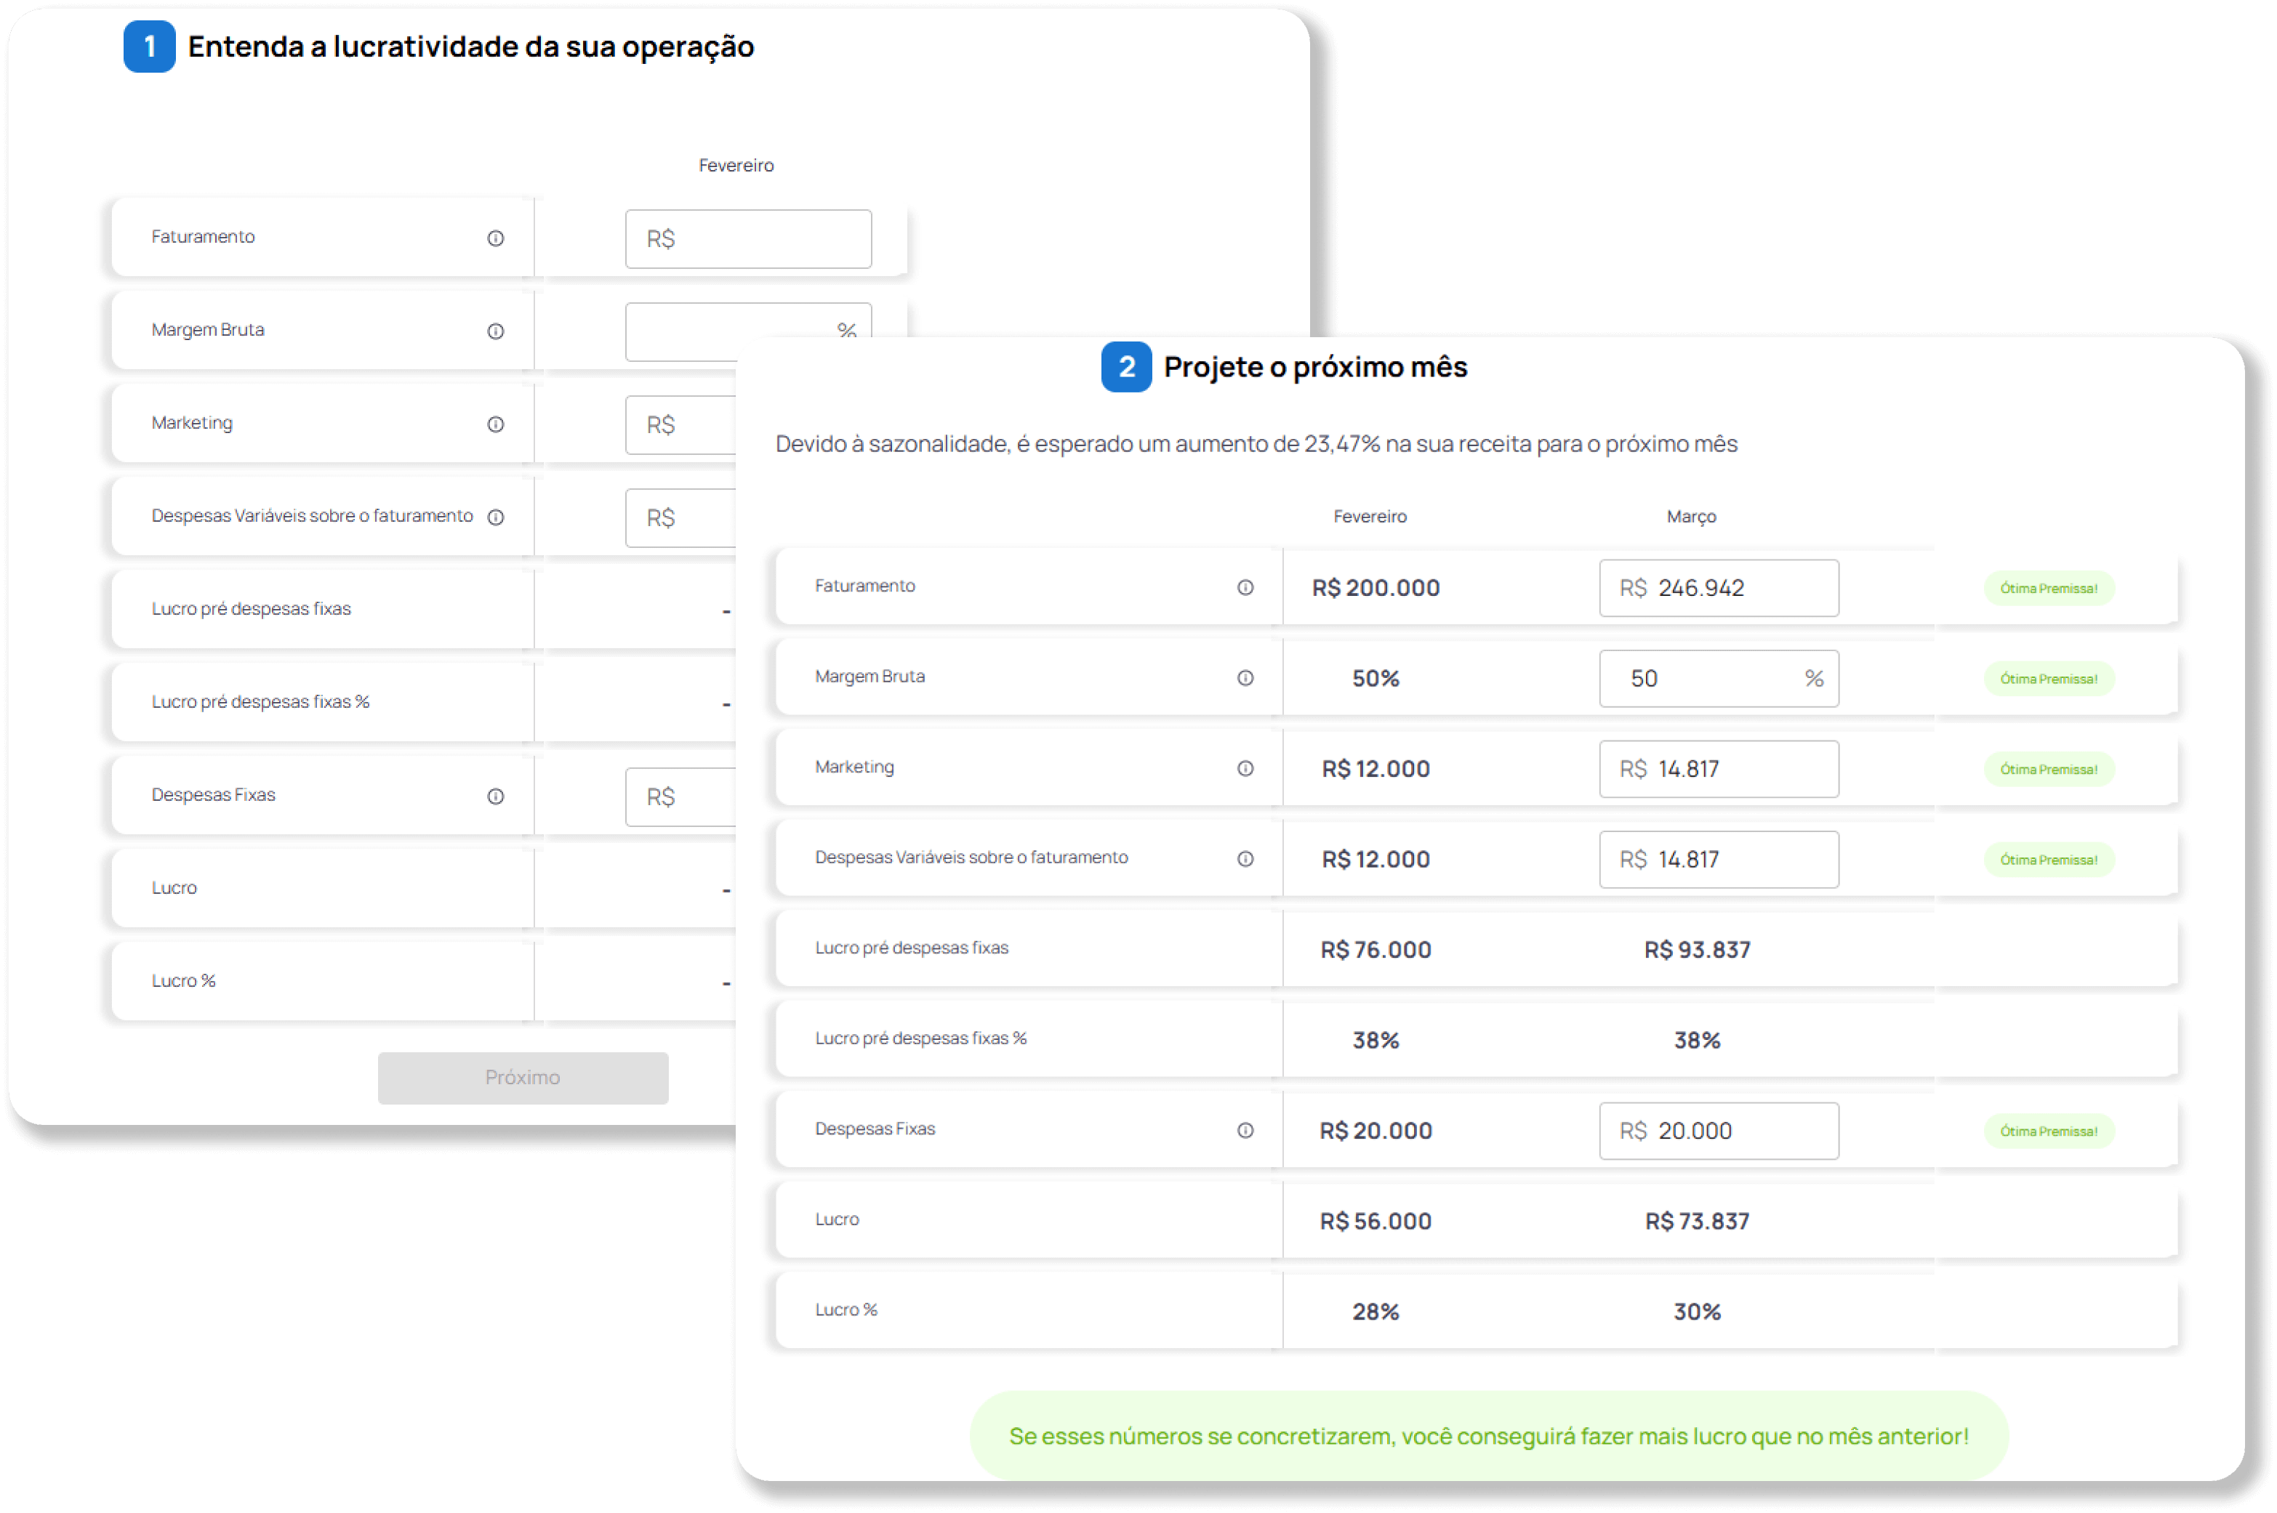Screen dimensions: 2277x1513
Task: Edit Março Faturamento field showing 246.942
Action: pyautogui.click(x=1718, y=589)
